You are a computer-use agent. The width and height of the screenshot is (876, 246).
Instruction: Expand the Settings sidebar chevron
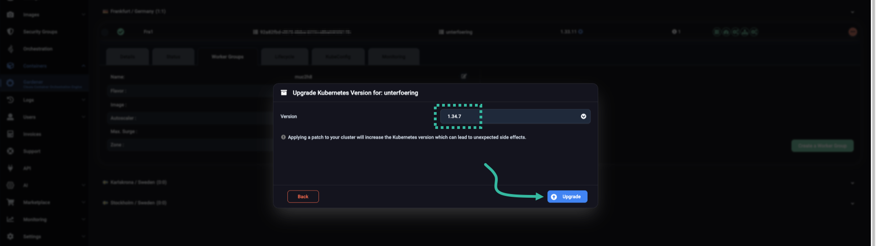click(83, 237)
